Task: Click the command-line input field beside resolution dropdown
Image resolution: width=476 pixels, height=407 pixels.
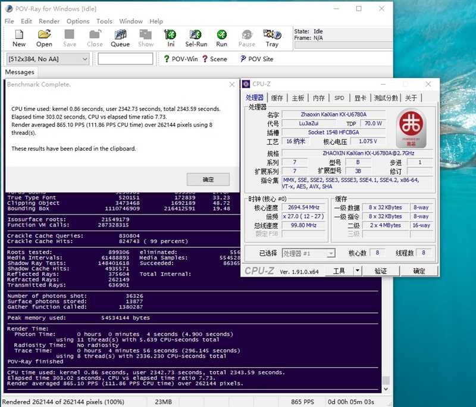Action: 126,59
